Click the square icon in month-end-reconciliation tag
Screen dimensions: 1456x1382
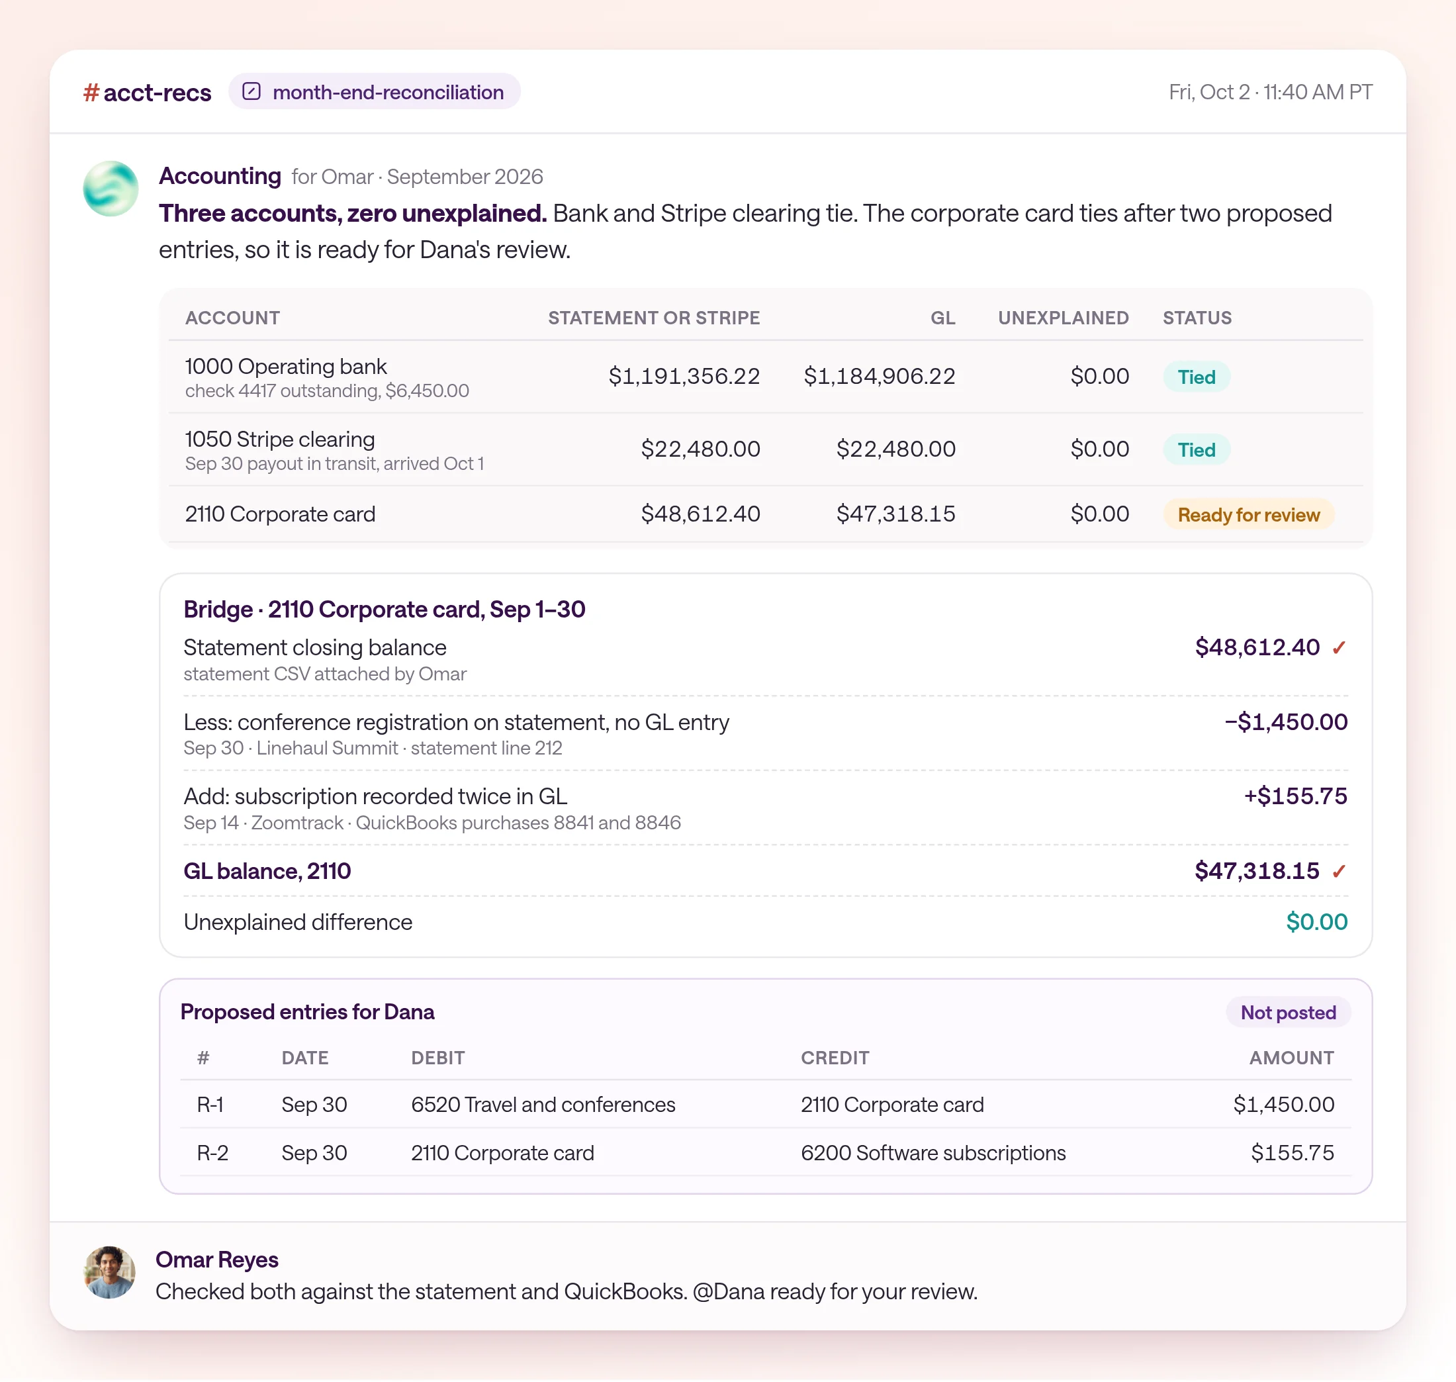point(252,91)
